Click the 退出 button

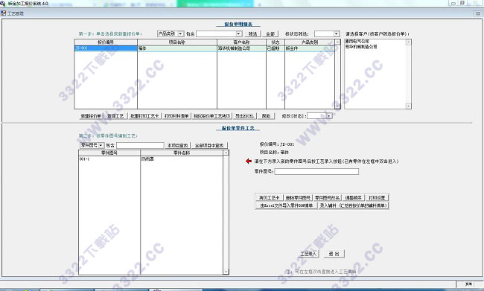coord(334,254)
